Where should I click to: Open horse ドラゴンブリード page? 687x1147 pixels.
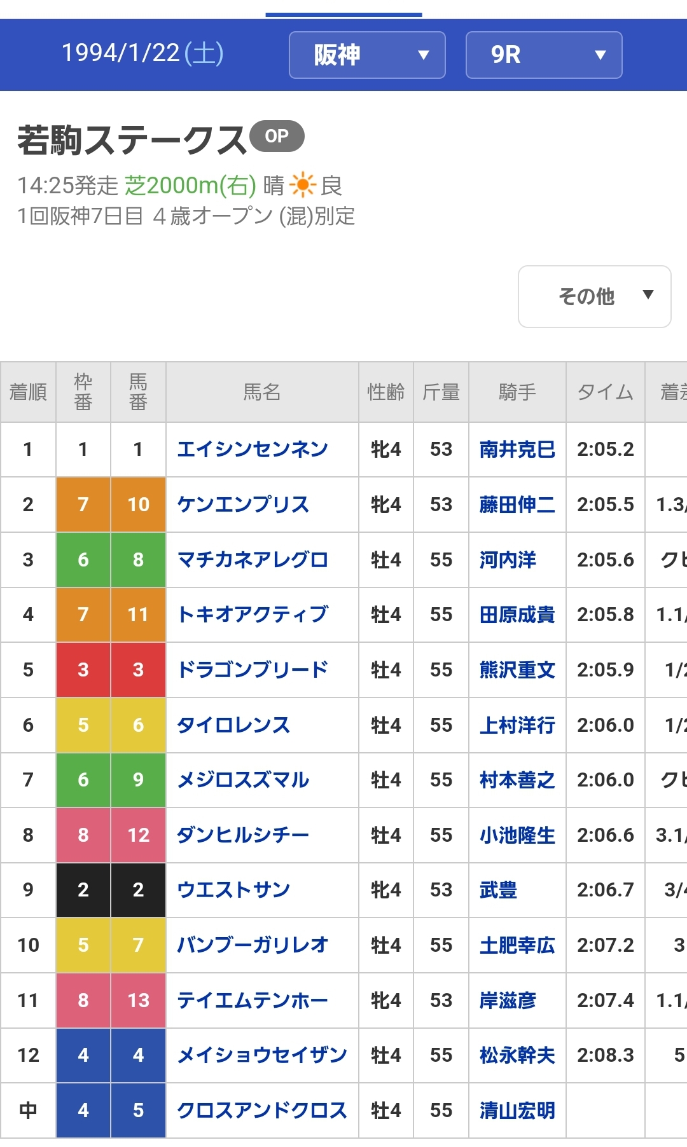253,670
